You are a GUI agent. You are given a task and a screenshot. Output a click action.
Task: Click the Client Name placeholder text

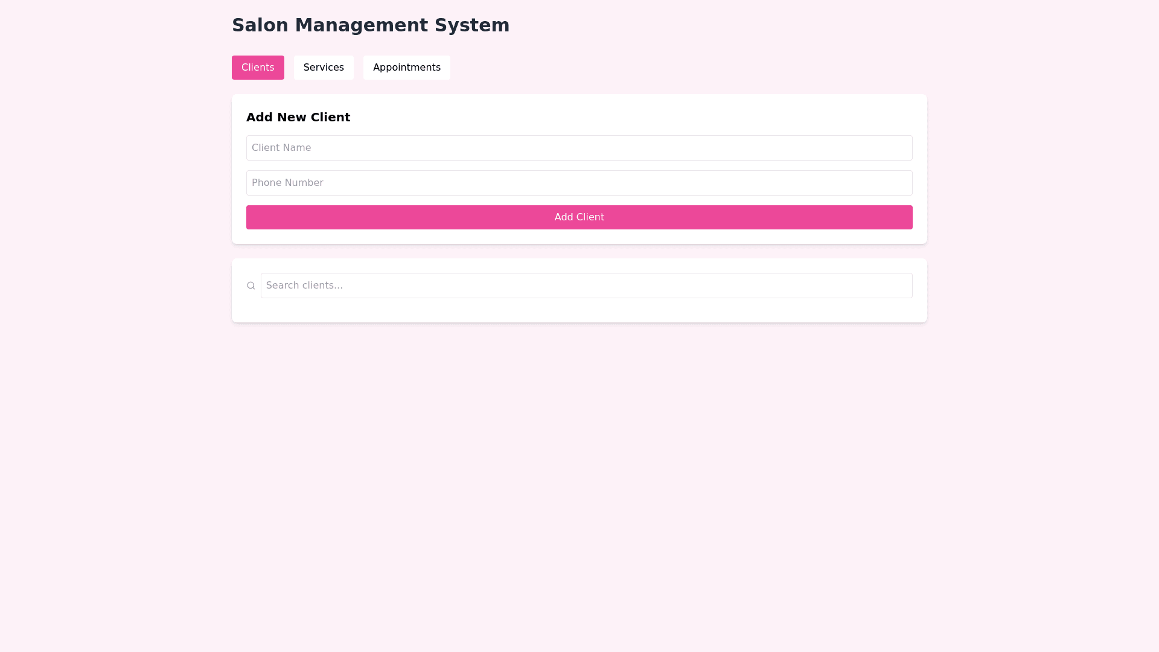point(281,148)
